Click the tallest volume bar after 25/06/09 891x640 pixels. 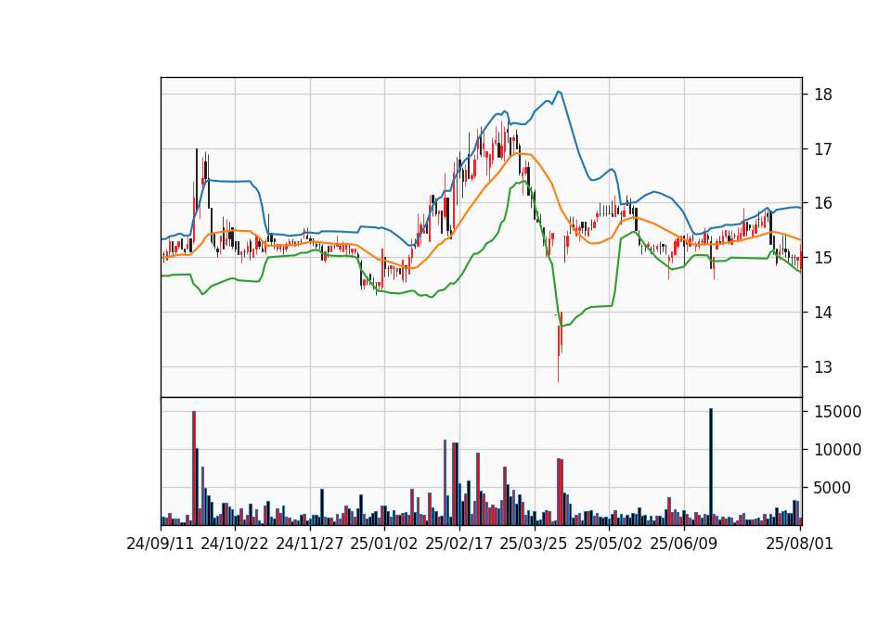[x=710, y=467]
